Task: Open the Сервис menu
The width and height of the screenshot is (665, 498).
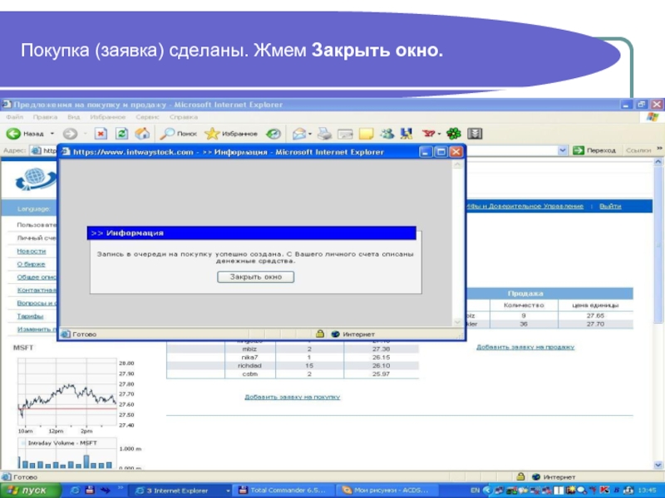Action: 145,117
